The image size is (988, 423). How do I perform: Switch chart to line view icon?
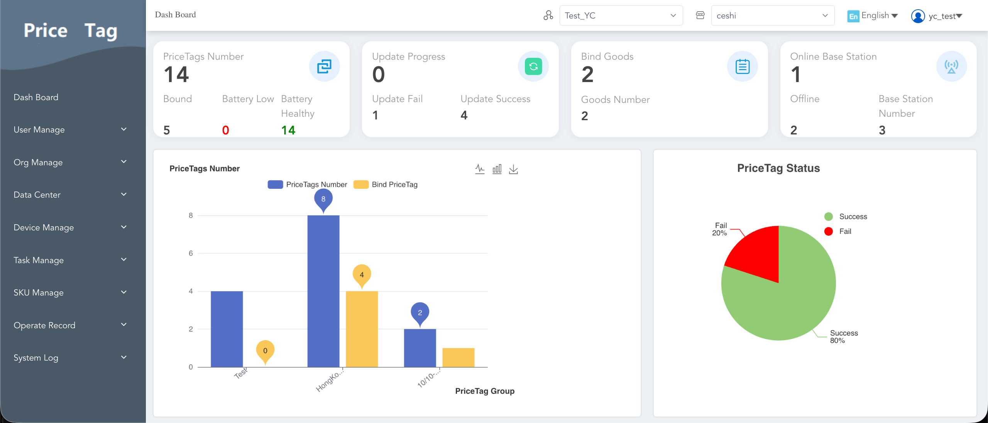coord(480,169)
